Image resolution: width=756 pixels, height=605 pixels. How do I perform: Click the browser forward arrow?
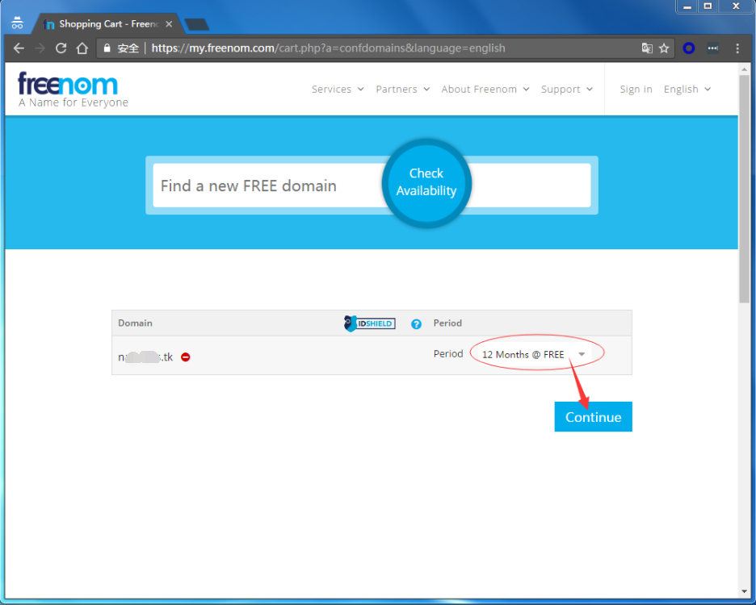click(40, 48)
